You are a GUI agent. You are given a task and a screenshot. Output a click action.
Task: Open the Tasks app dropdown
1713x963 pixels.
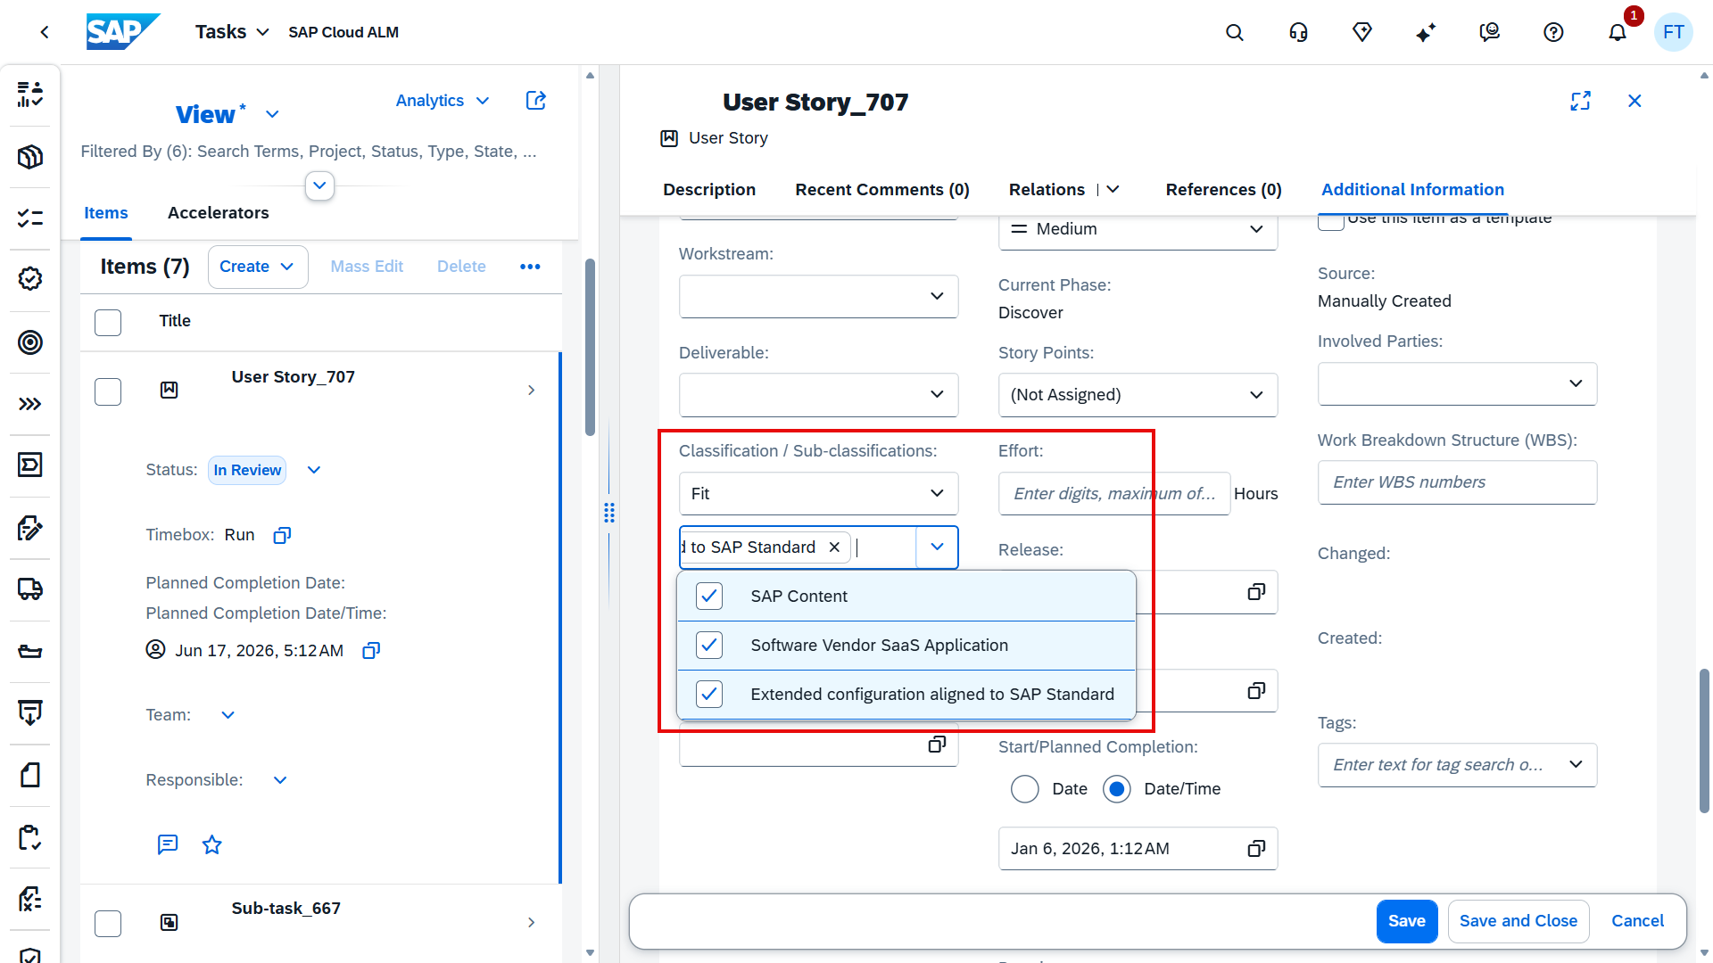[x=232, y=32]
